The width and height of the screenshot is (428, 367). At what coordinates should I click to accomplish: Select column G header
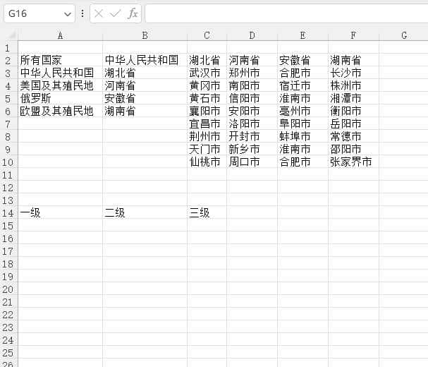tap(404, 35)
